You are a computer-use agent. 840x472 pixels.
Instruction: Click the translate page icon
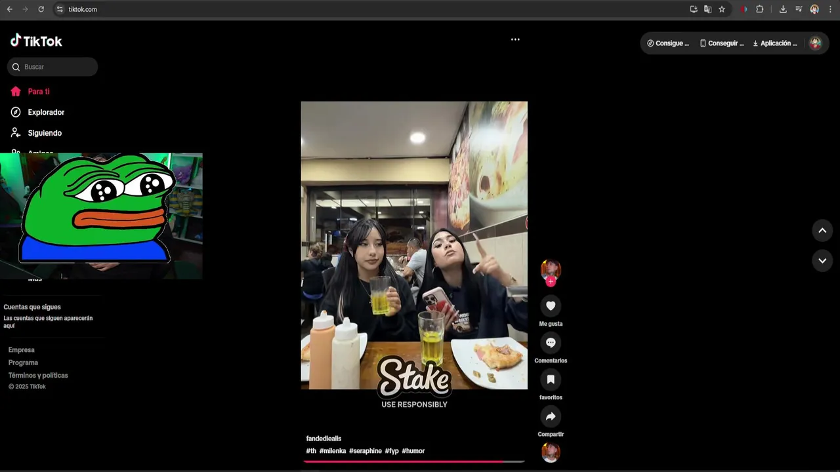coord(707,9)
